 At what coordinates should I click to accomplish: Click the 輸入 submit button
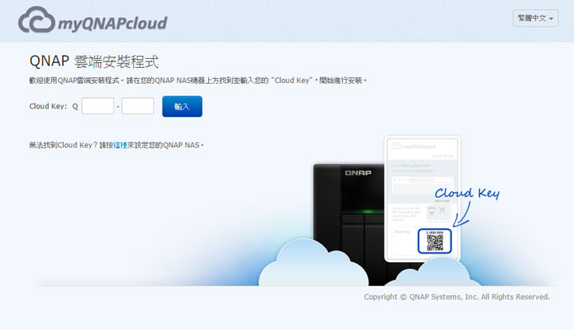(182, 106)
